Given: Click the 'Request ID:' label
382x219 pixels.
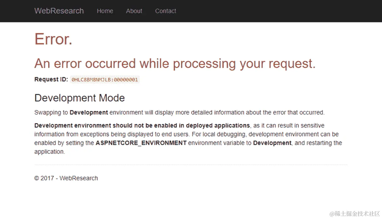Looking at the screenshot, I should [51, 79].
